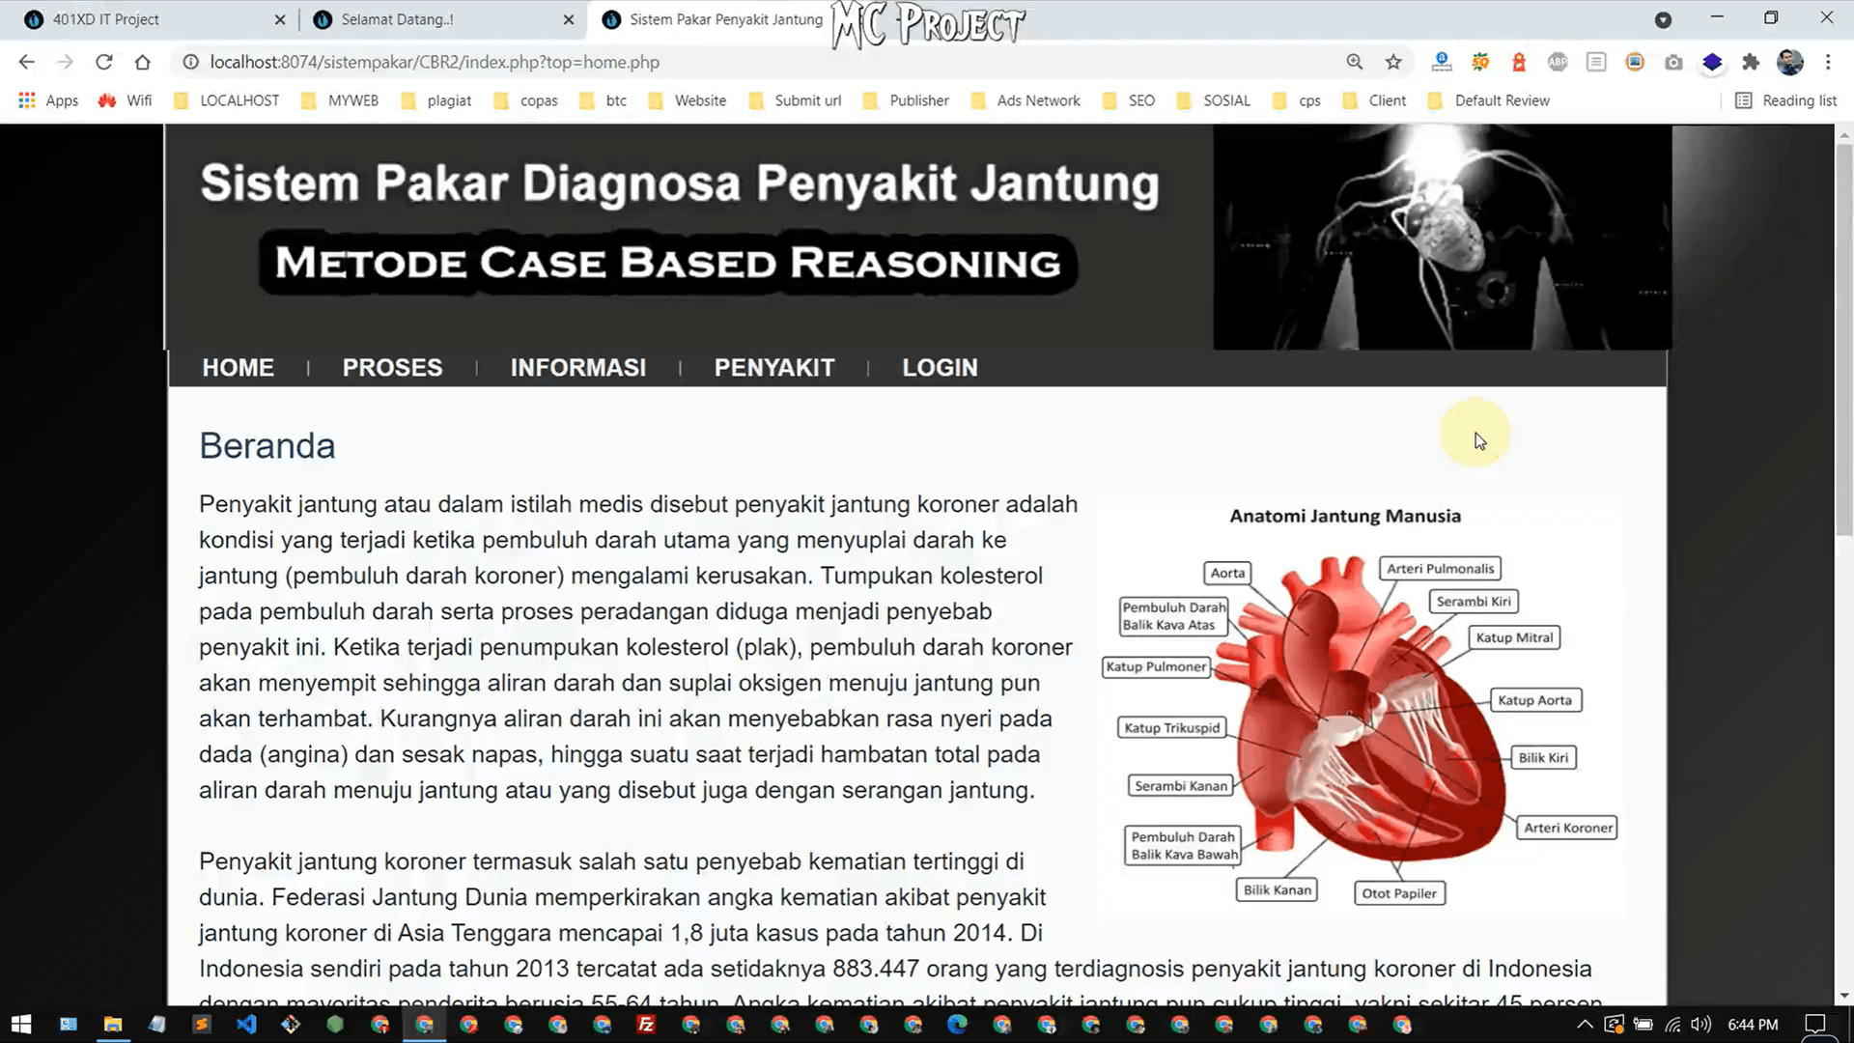The width and height of the screenshot is (1854, 1043).
Task: Open File Explorer from the taskbar
Action: pyautogui.click(x=113, y=1024)
